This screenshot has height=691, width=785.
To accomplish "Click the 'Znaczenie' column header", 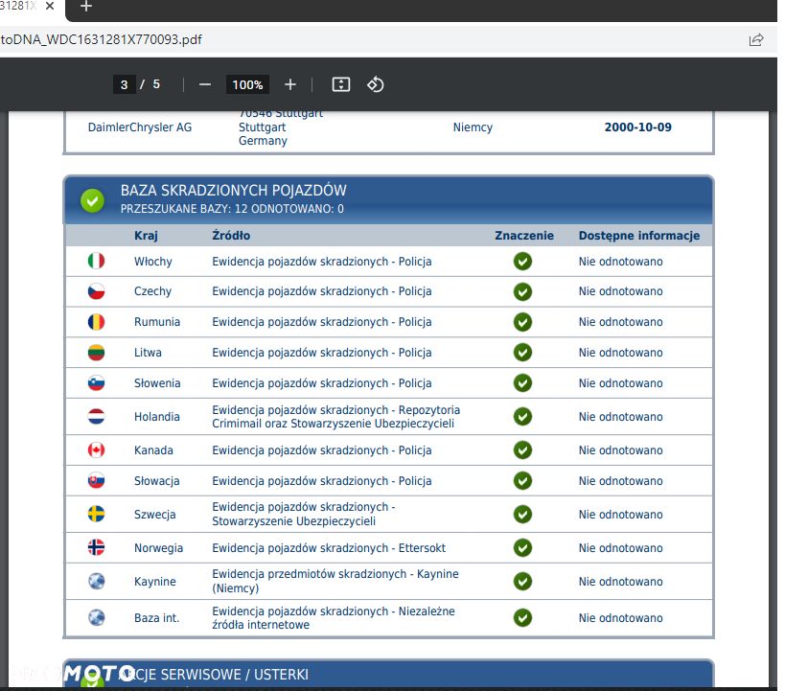I will (524, 236).
